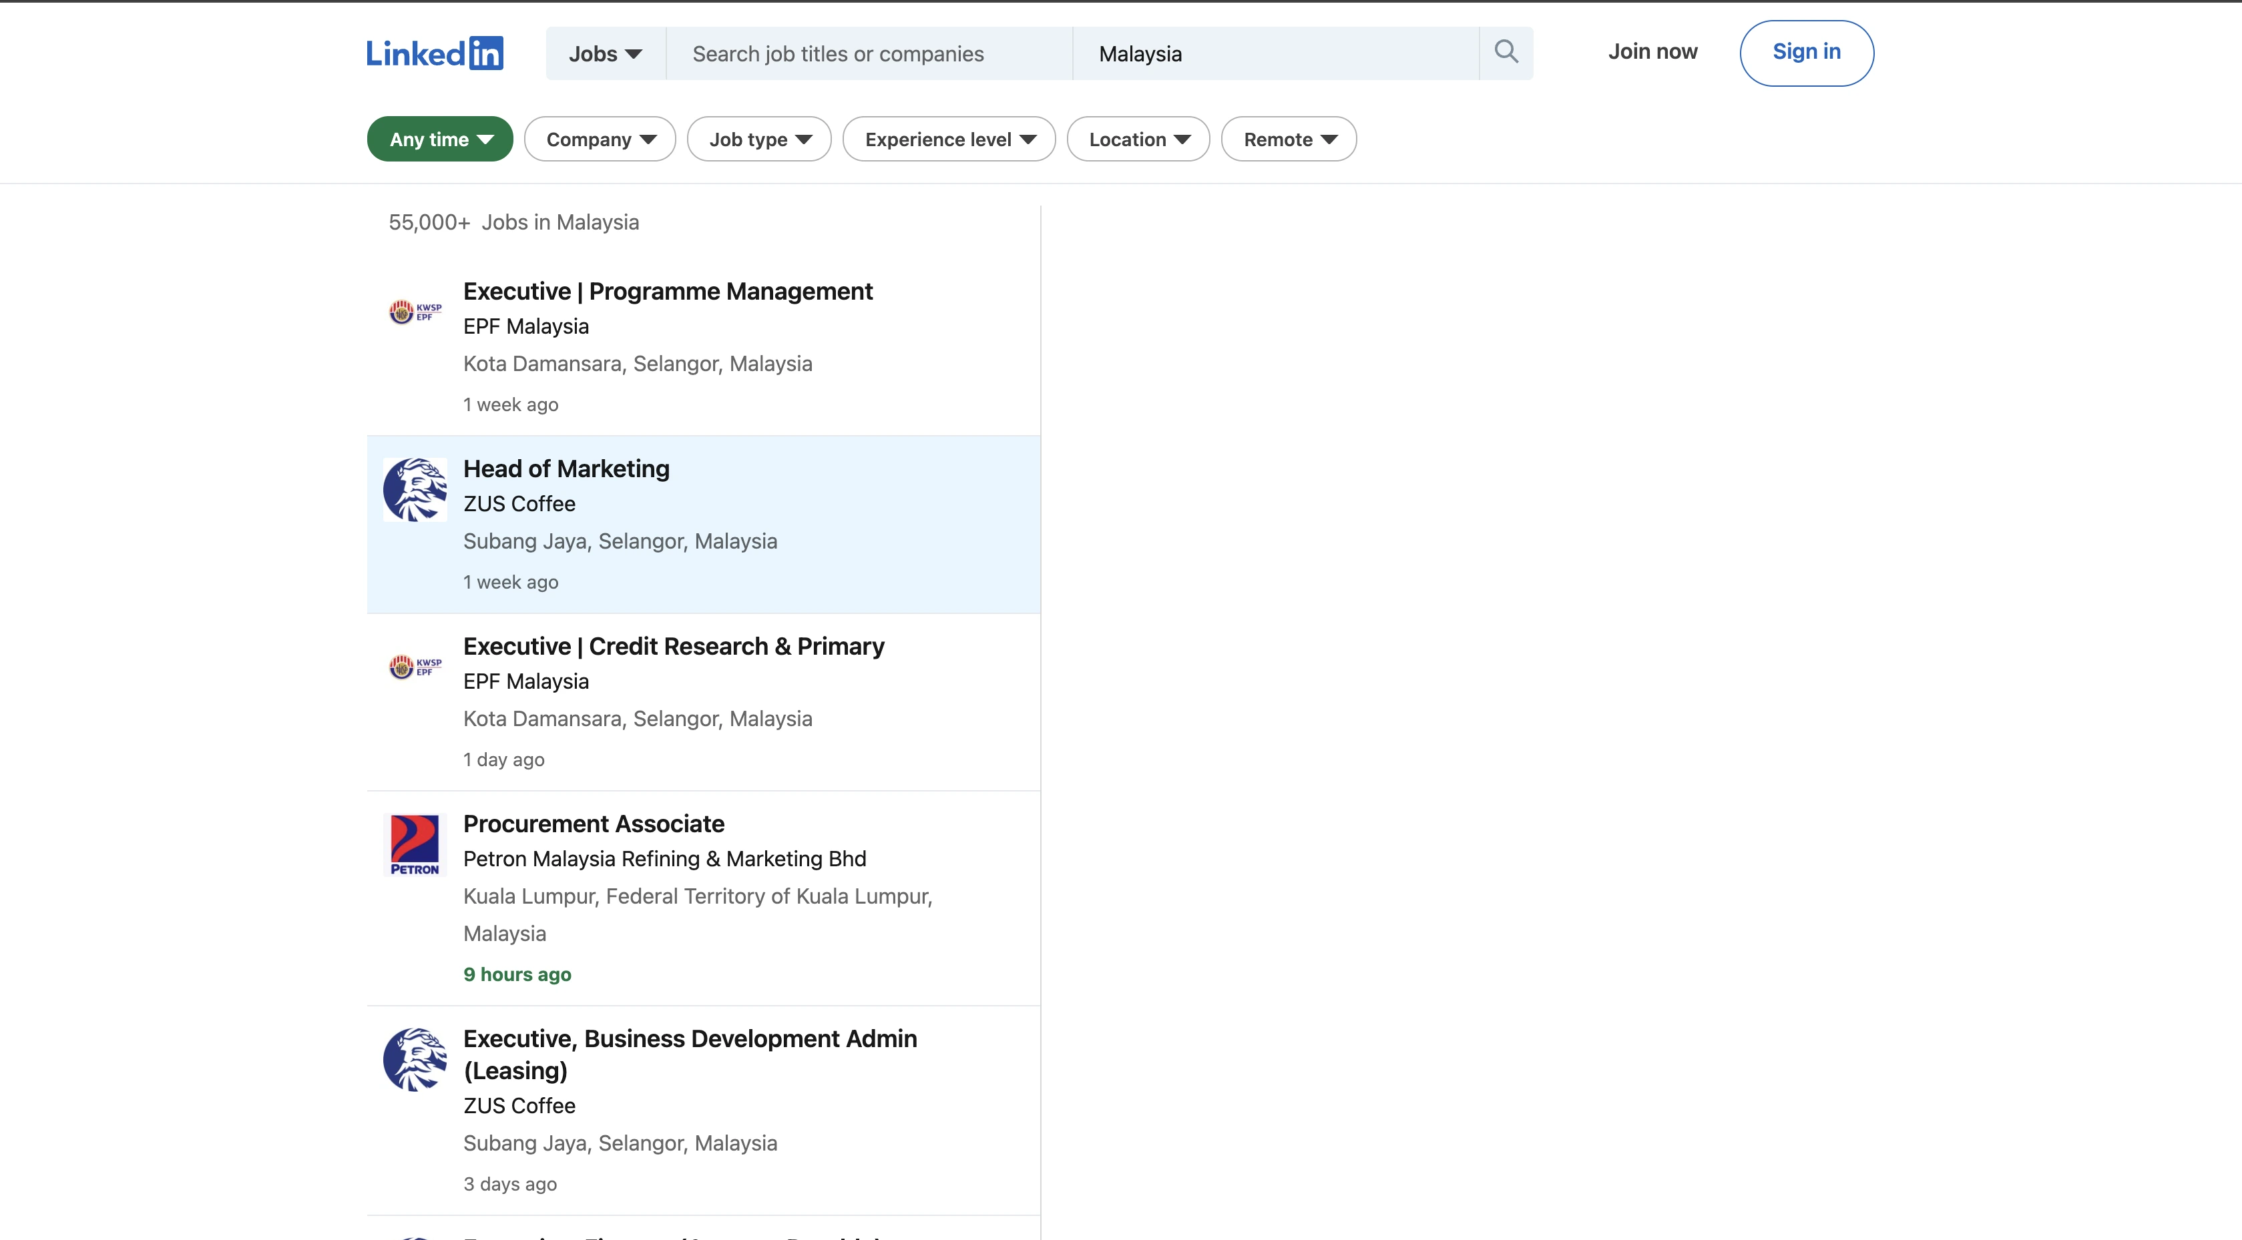Click the ZUS Coffee logo beside Head of Marketing
The width and height of the screenshot is (2242, 1240).
click(x=415, y=490)
